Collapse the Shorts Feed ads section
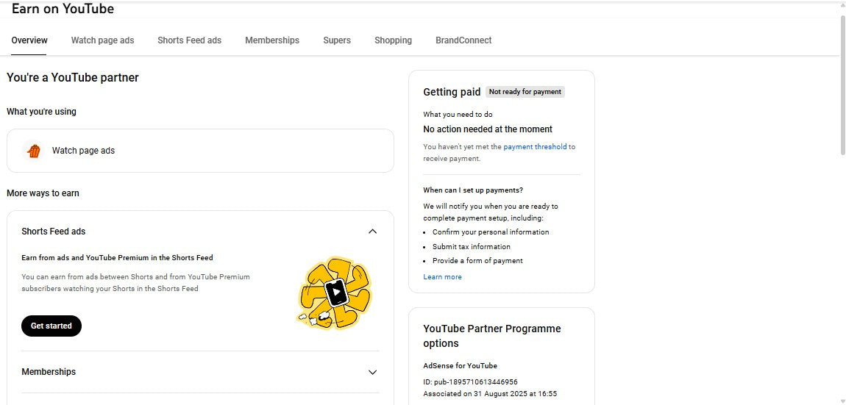 (372, 232)
